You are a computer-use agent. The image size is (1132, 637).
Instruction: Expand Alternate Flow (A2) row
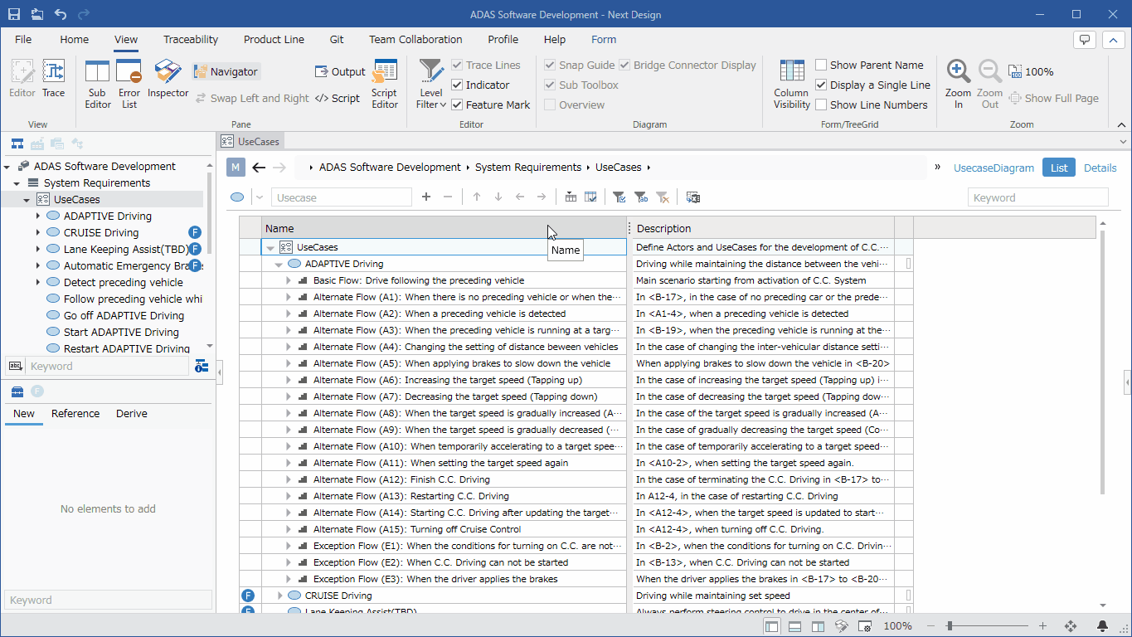click(x=289, y=314)
